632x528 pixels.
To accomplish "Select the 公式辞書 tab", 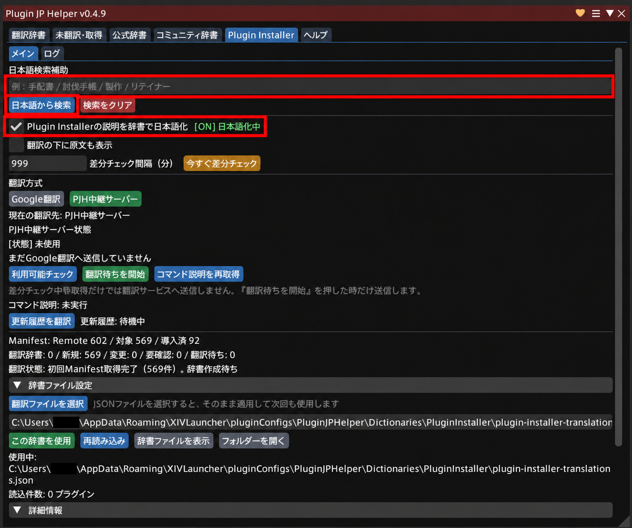I will (x=129, y=35).
